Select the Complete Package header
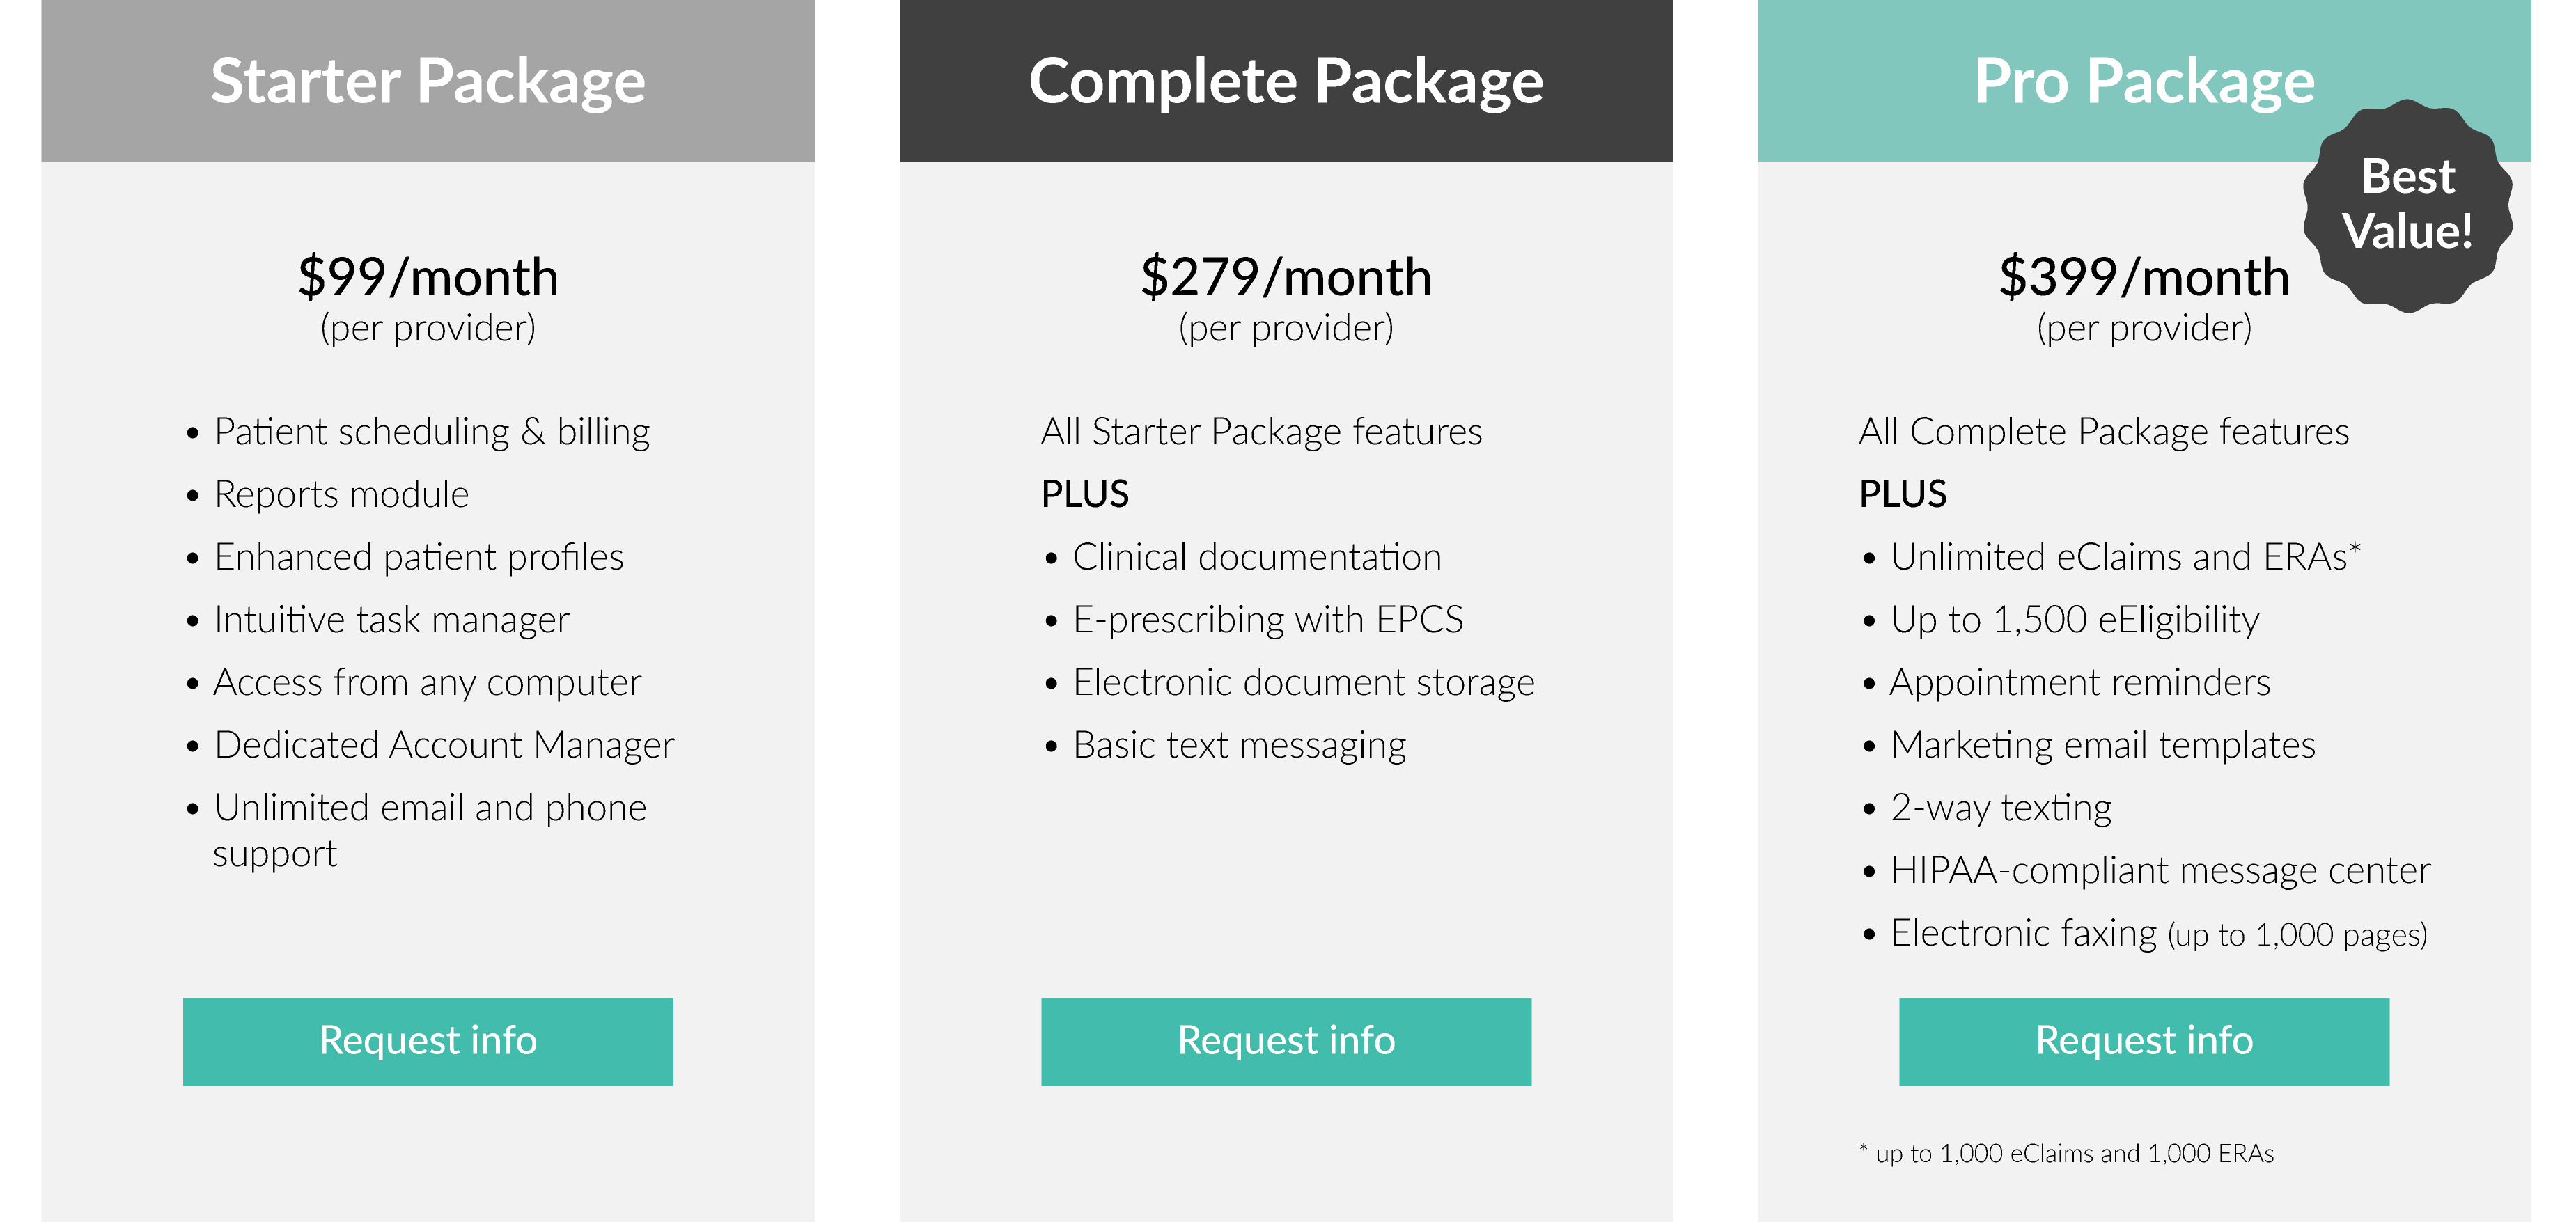The image size is (2576, 1222). click(x=1286, y=80)
